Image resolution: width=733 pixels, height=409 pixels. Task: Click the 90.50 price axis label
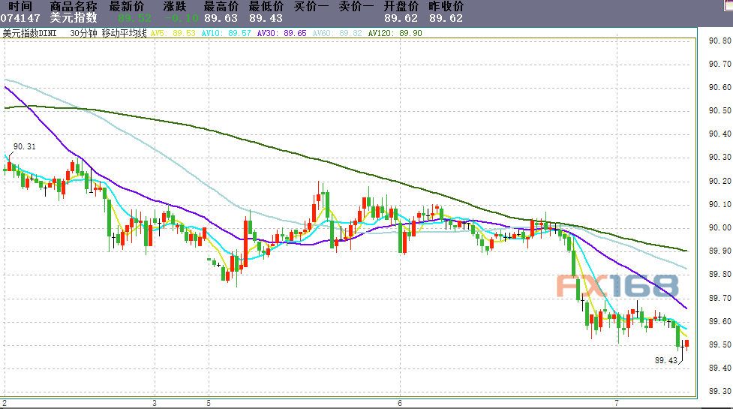(x=720, y=111)
